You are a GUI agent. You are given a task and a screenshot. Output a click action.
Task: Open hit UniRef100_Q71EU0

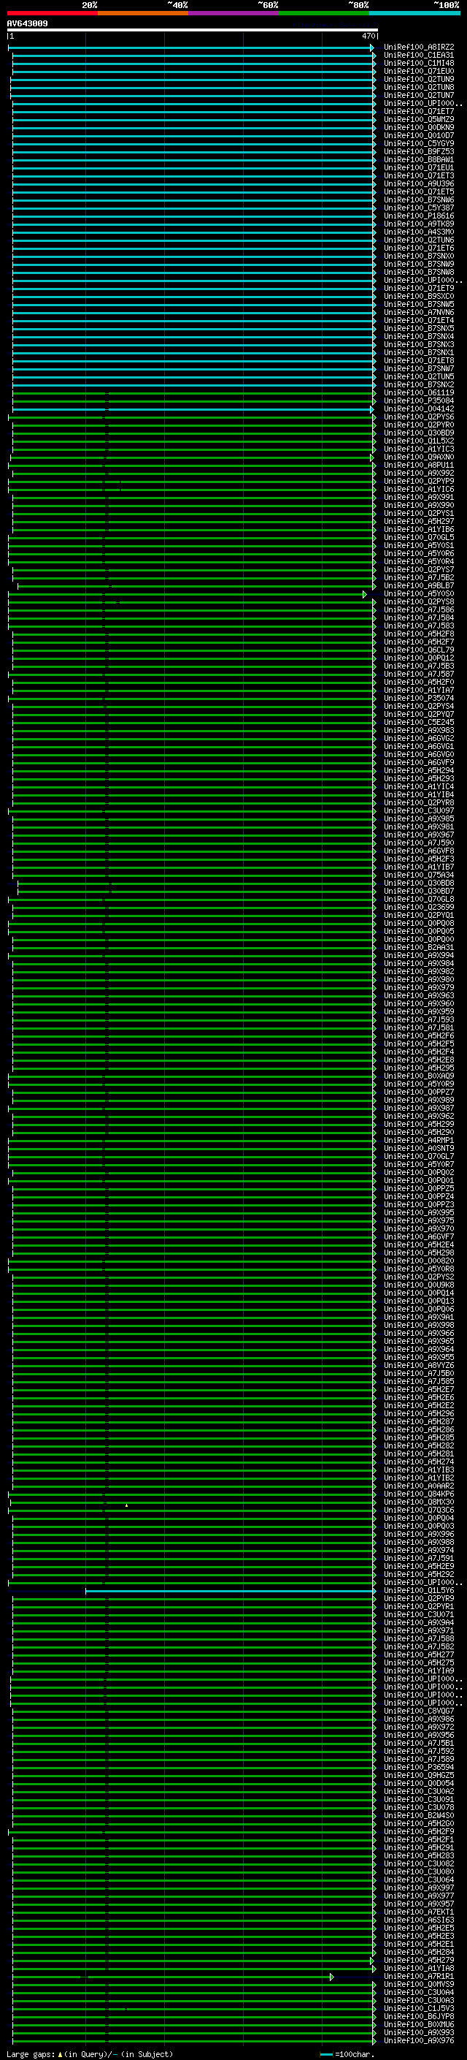[419, 71]
